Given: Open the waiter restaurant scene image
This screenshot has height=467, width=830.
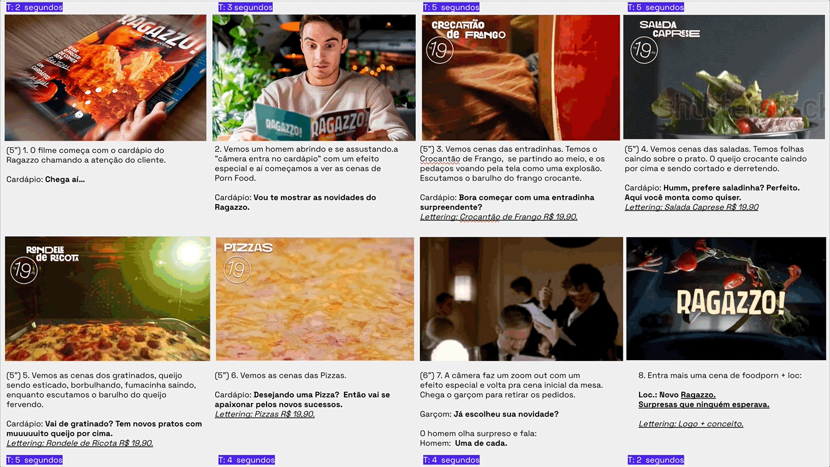Looking at the screenshot, I should point(522,299).
